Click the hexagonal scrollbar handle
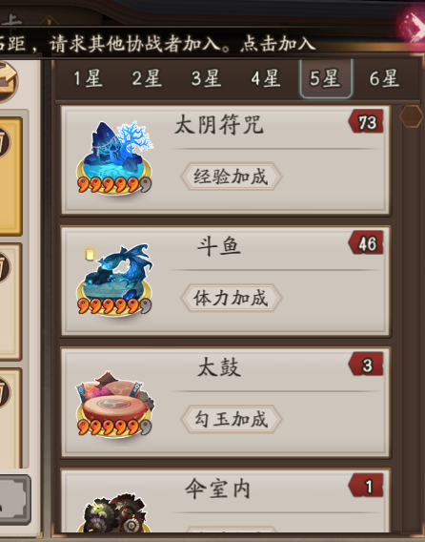 pyautogui.click(x=412, y=116)
